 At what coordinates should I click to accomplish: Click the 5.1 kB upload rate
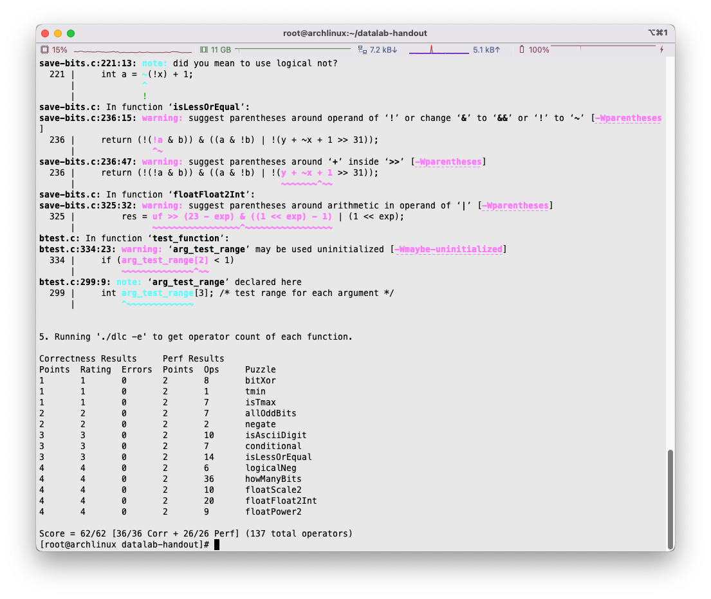pyautogui.click(x=486, y=50)
